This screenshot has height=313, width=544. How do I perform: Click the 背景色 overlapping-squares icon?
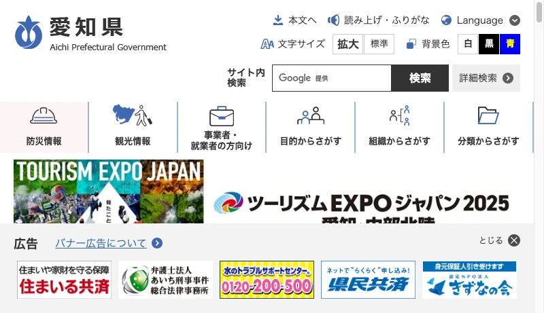[x=411, y=44]
